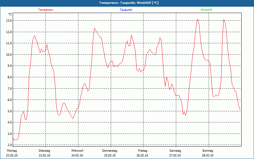Click the green Windchill legend label
Screen dimensions: 254x159
[x=206, y=10]
